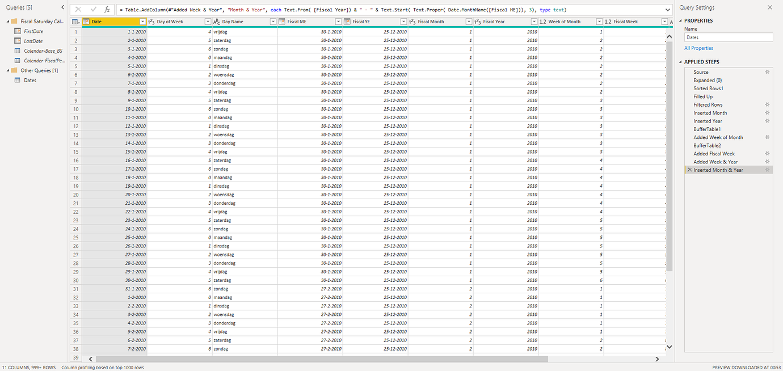This screenshot has height=371, width=783.
Task: Open the Date column filter dropdown
Action: click(142, 22)
